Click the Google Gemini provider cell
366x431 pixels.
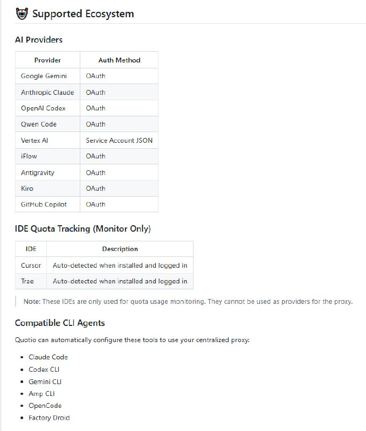pyautogui.click(x=44, y=76)
